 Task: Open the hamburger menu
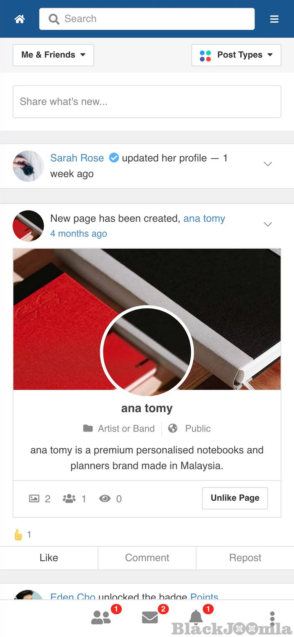[x=274, y=19]
